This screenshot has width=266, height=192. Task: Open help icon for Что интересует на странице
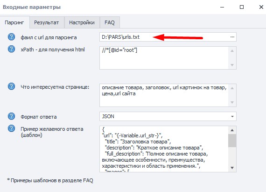click(x=11, y=86)
